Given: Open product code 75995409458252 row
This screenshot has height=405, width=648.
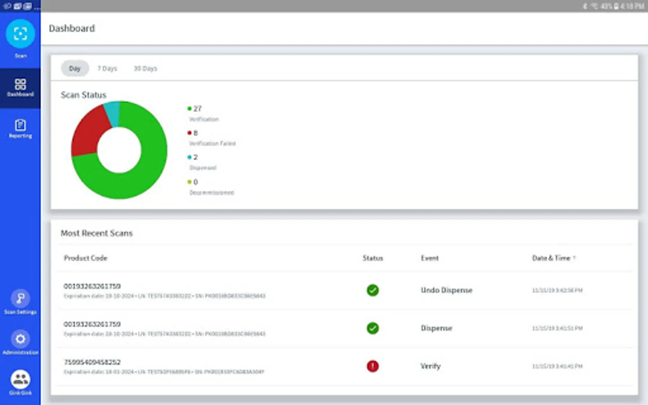Looking at the screenshot, I should pyautogui.click(x=345, y=366).
